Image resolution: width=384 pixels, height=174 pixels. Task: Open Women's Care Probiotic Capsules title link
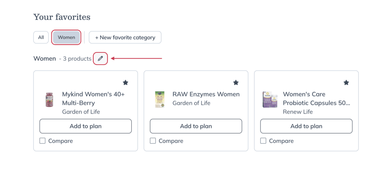click(x=316, y=99)
